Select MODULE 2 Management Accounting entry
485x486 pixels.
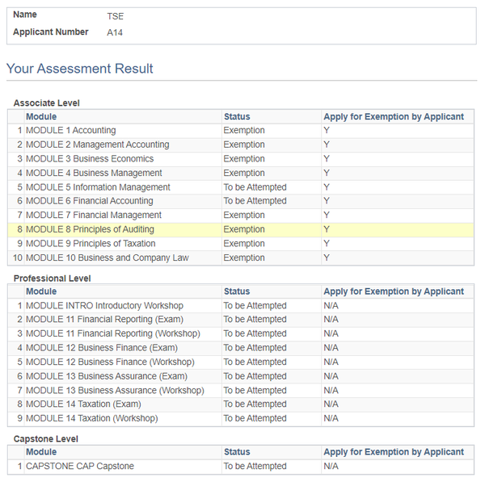pos(98,145)
